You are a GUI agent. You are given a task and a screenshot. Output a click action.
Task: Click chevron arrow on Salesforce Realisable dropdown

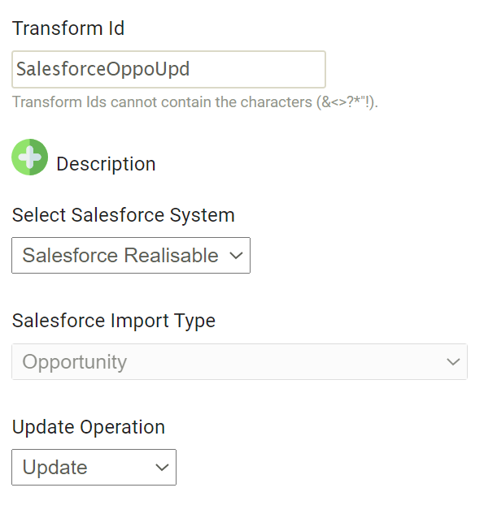pos(236,256)
